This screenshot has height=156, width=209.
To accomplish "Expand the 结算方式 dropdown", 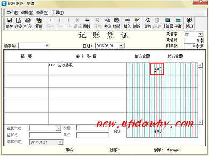I will (x=58, y=128).
